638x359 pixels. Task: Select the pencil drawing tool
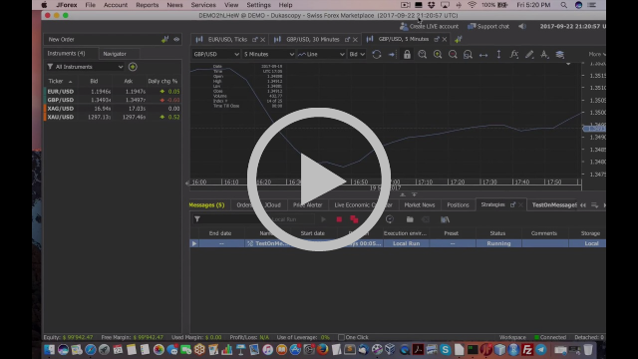coord(529,54)
